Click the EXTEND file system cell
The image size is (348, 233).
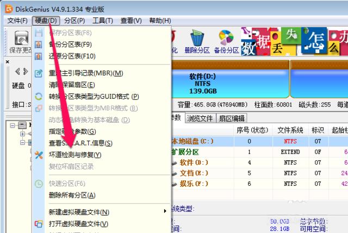[290, 152]
